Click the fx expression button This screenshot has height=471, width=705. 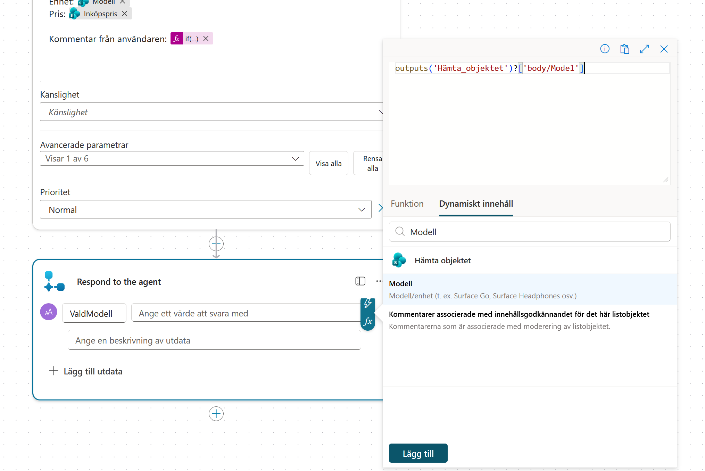coord(368,322)
